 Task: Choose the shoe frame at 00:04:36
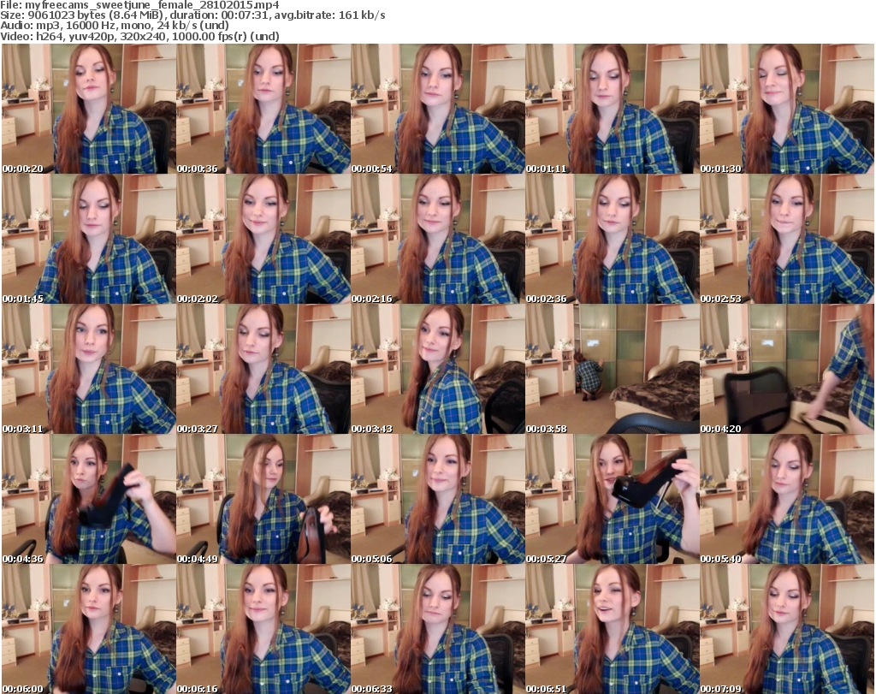(88, 499)
